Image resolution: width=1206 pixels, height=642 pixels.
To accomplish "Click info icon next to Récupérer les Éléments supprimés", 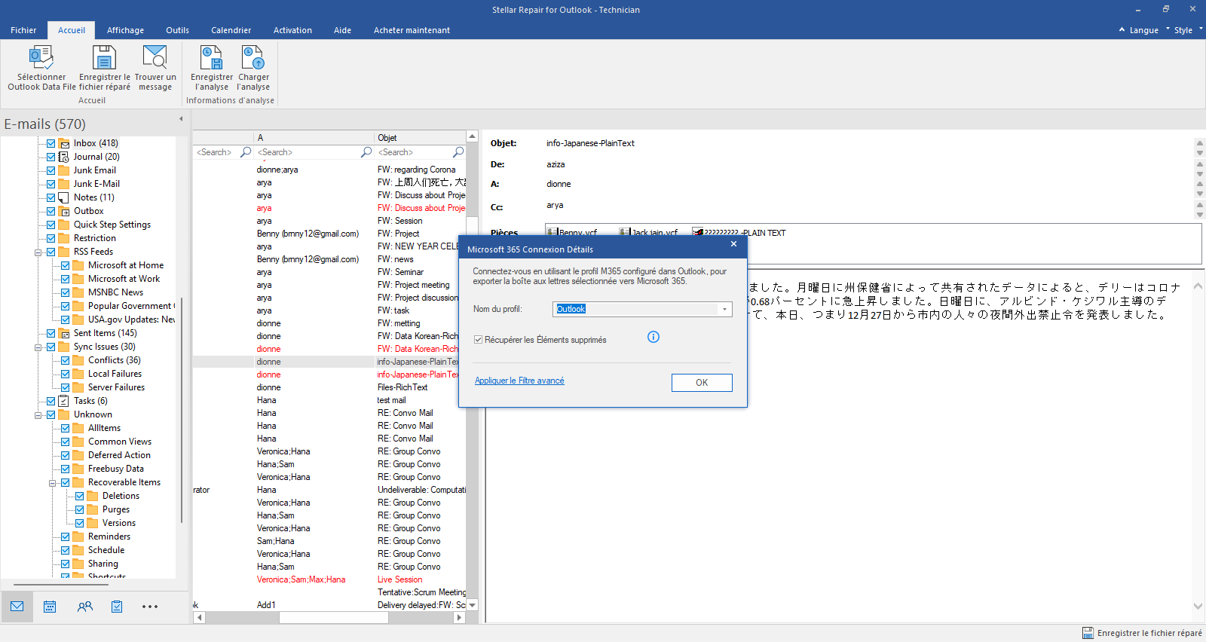I will [x=654, y=337].
